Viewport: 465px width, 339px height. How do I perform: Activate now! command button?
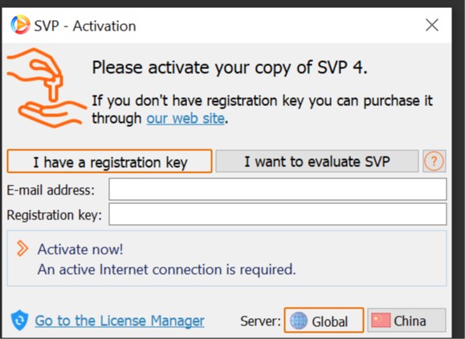point(226,259)
